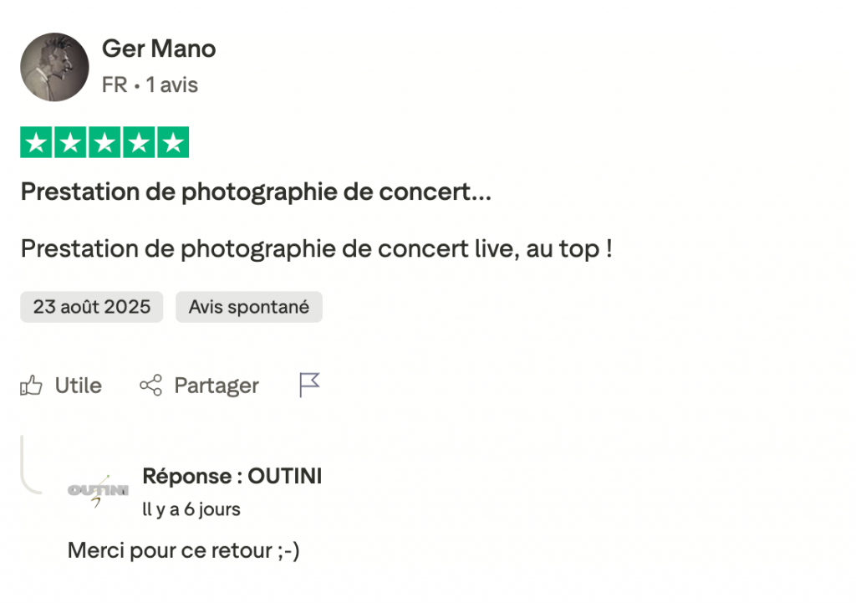Click the fourth green rating star
Screen dimensions: 856x603
point(139,143)
